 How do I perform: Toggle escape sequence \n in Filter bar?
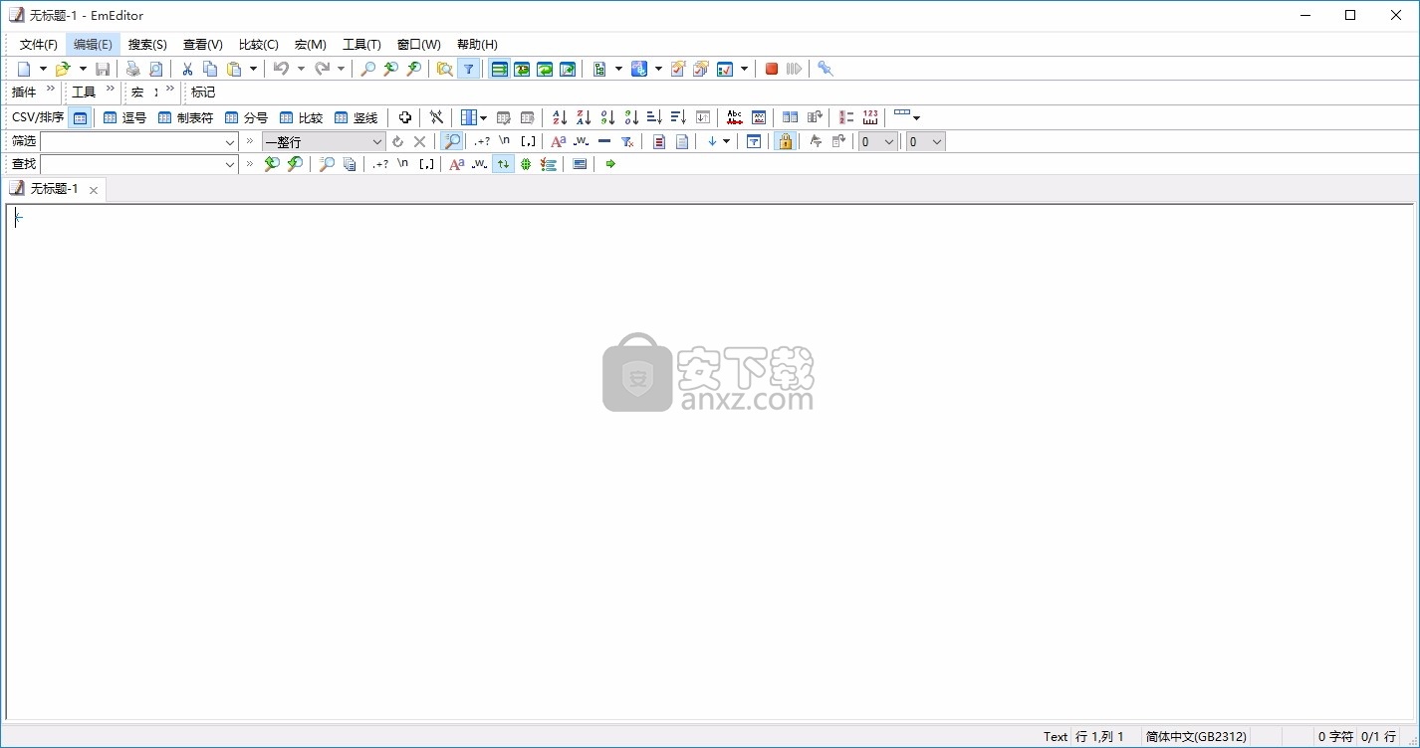tap(505, 141)
